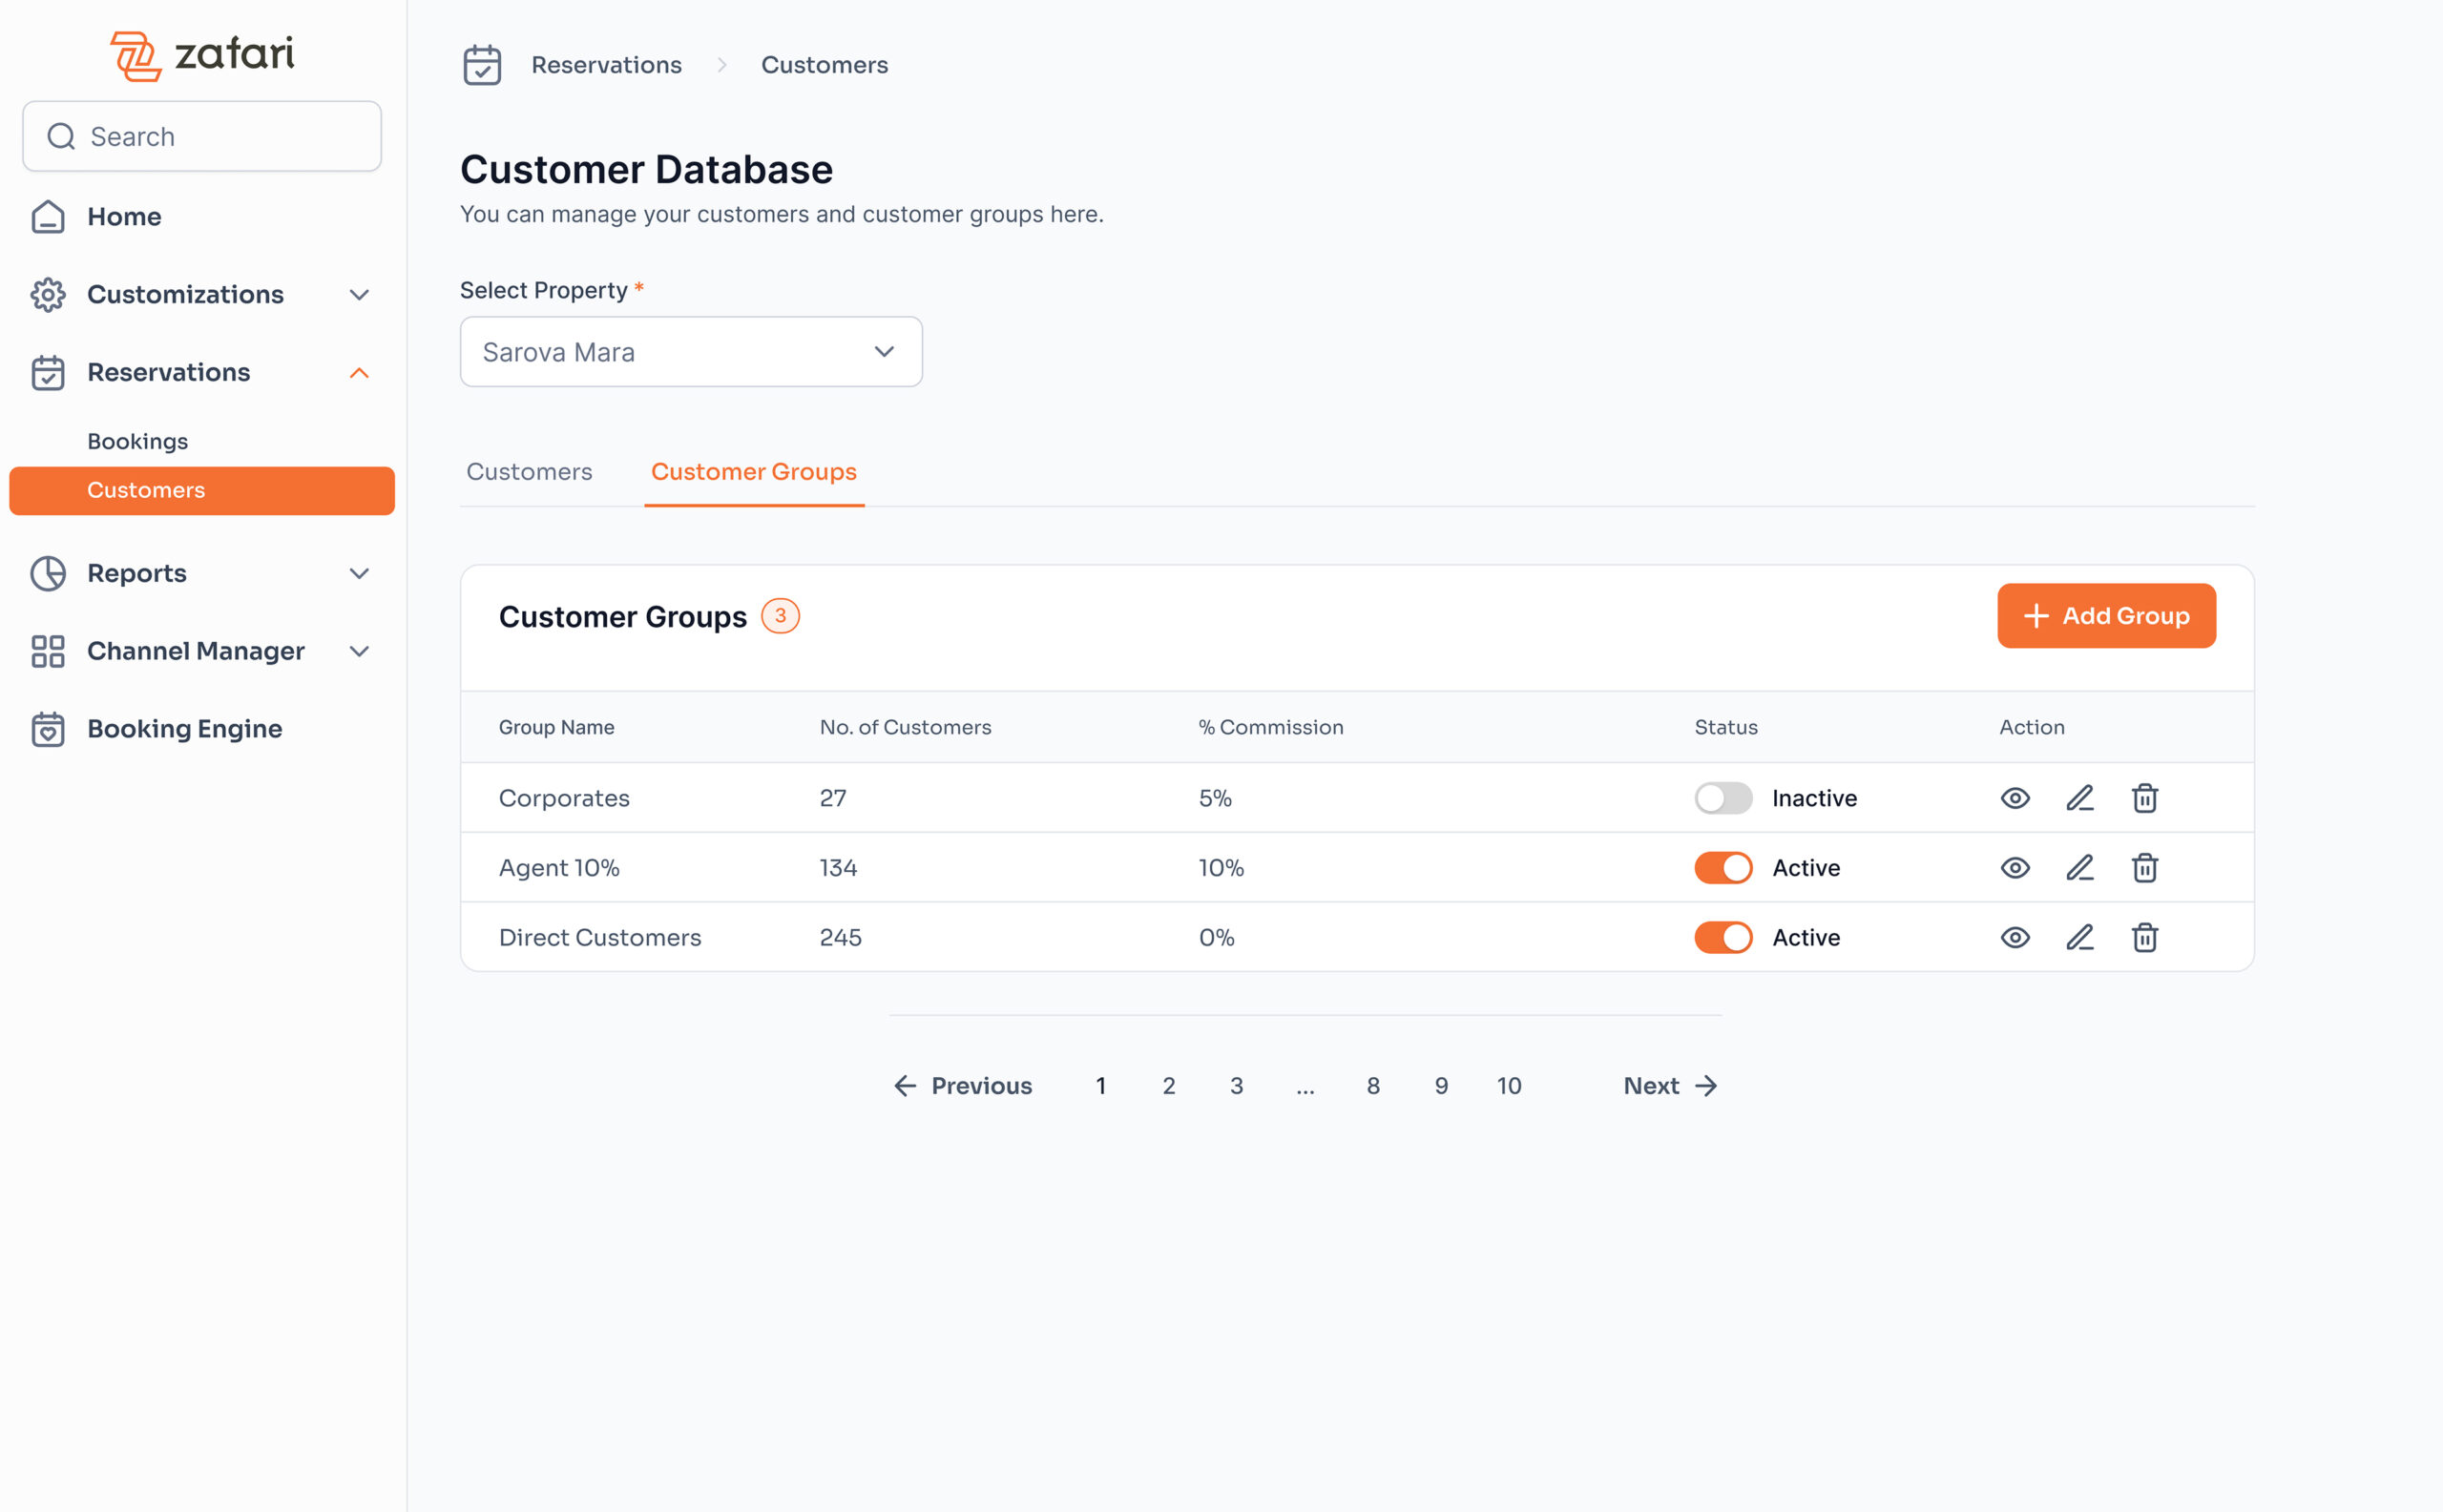
Task: Open Booking Engine from the sidebar
Action: tap(184, 728)
